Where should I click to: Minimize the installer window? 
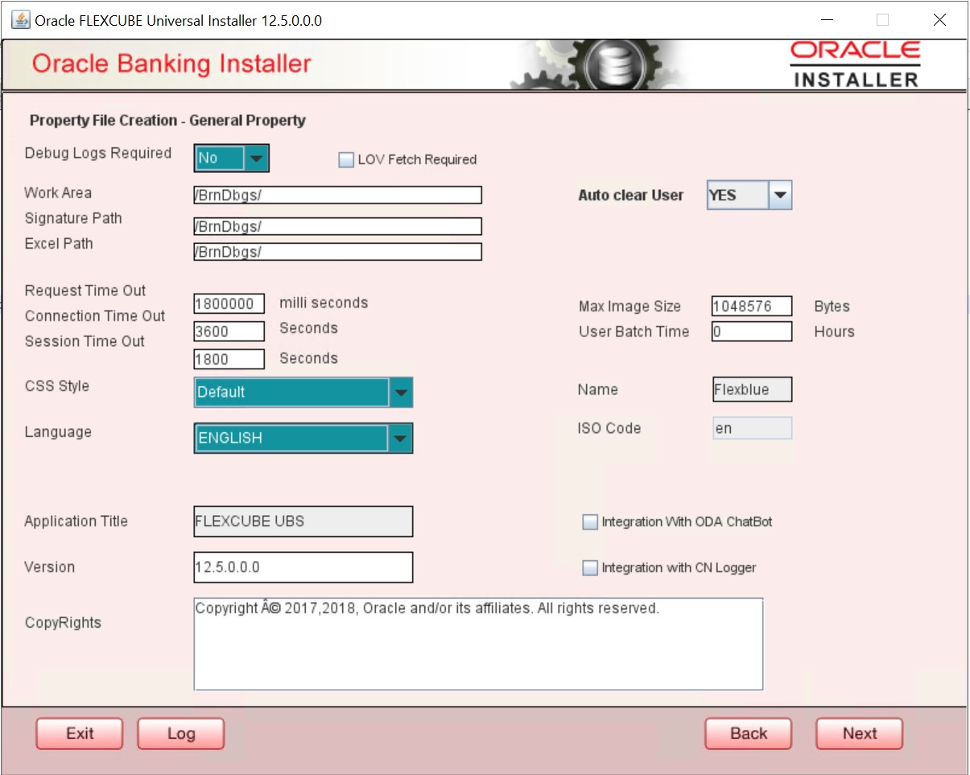[827, 20]
